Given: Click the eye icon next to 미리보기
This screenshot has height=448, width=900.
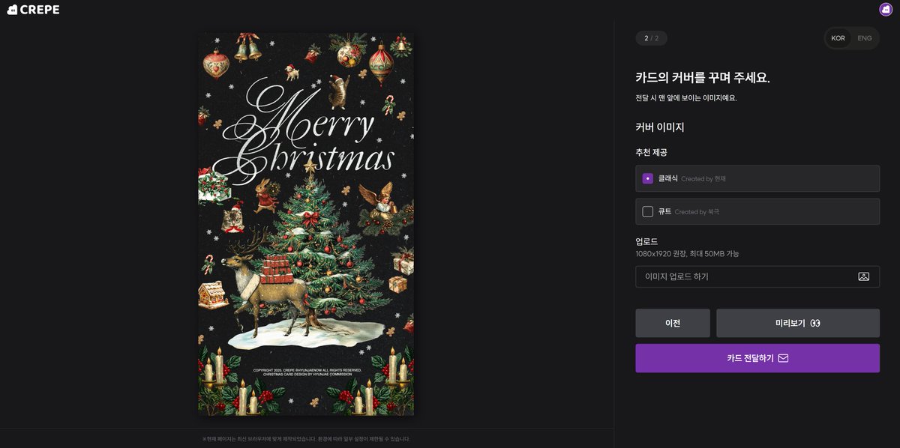Looking at the screenshot, I should pos(814,323).
